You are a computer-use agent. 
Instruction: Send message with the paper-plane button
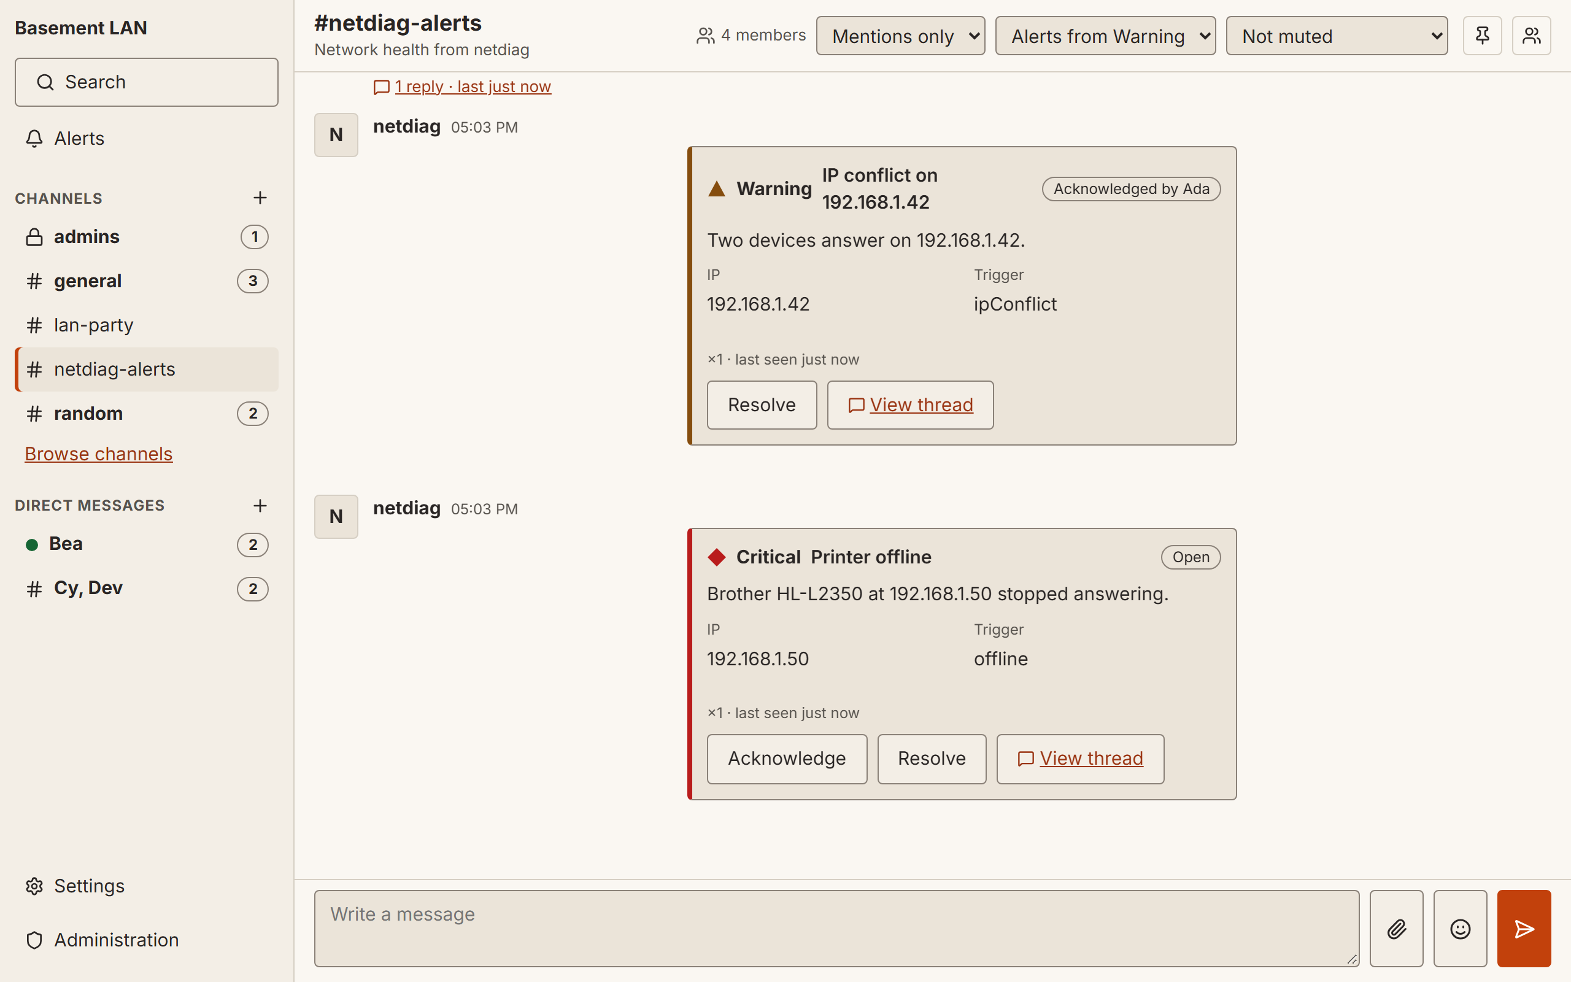1524,928
